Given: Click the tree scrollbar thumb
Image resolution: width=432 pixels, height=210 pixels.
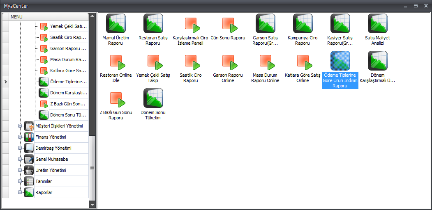Looking at the screenshot, I should point(92,168).
